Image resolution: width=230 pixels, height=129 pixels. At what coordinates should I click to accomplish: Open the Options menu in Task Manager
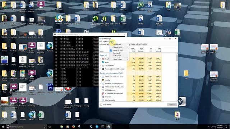[x=106, y=42]
